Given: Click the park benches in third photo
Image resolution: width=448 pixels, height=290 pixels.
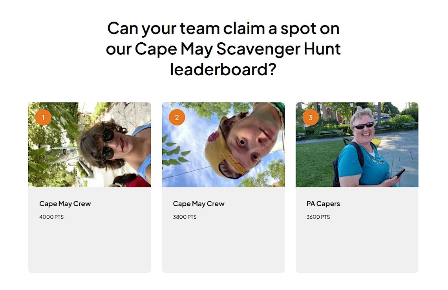Looking at the screenshot, I should tap(331, 133).
